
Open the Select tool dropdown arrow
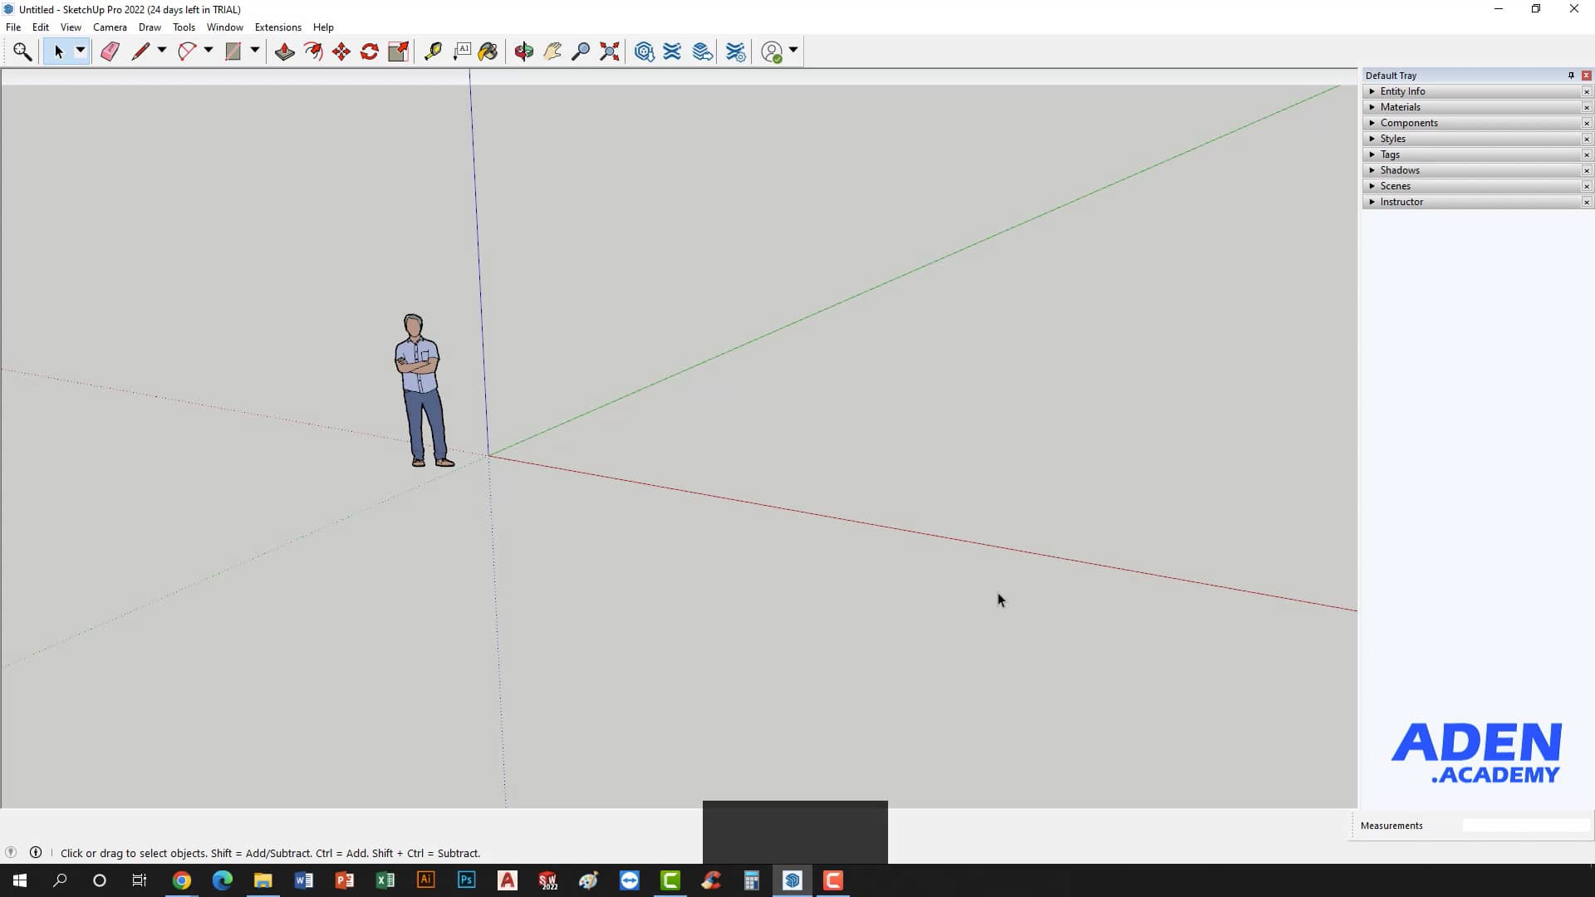click(81, 51)
